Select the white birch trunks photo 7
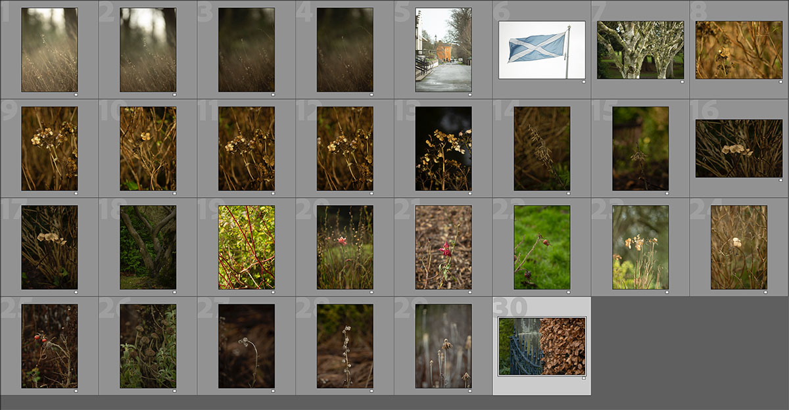The width and height of the screenshot is (789, 410). click(640, 50)
